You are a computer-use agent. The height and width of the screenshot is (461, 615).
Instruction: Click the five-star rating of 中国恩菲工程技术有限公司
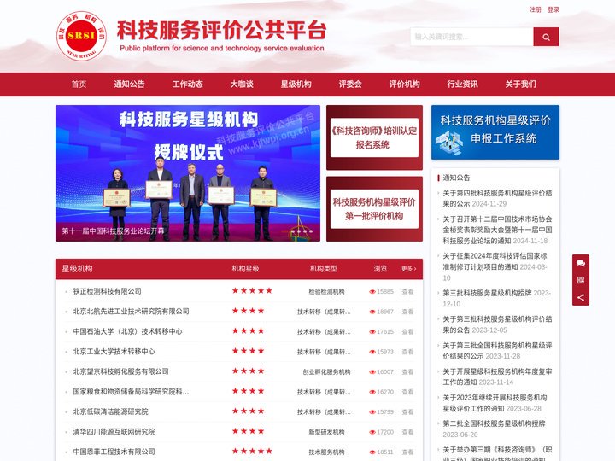pyautogui.click(x=252, y=452)
